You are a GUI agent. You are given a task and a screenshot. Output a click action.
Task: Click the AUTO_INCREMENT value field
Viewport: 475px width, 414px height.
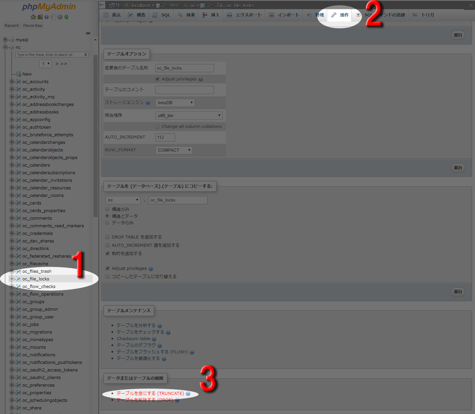point(165,137)
